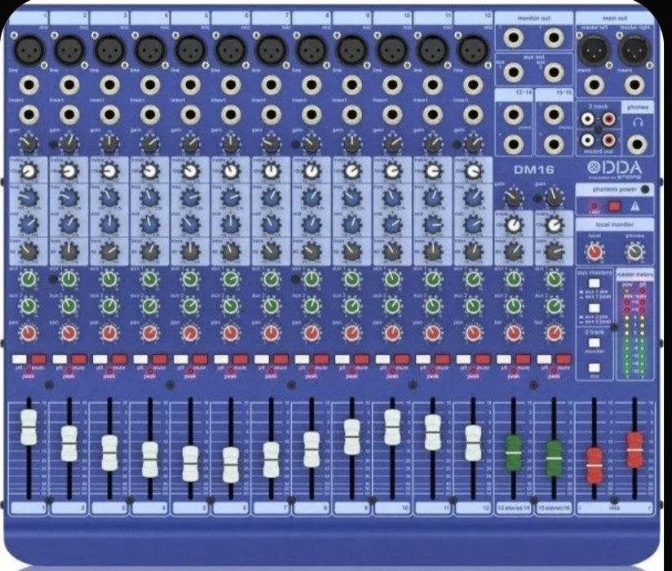Image resolution: width=672 pixels, height=571 pixels.
Task: Mute stereo channel 15-16
Action: pyautogui.click(x=564, y=359)
